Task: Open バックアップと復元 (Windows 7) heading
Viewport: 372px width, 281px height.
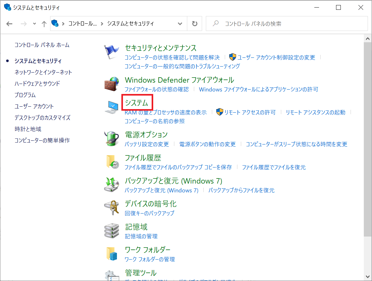Action: 173,181
